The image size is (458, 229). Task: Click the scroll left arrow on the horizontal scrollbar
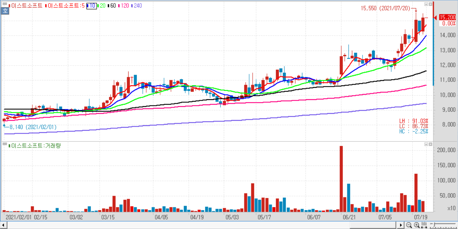point(3,226)
